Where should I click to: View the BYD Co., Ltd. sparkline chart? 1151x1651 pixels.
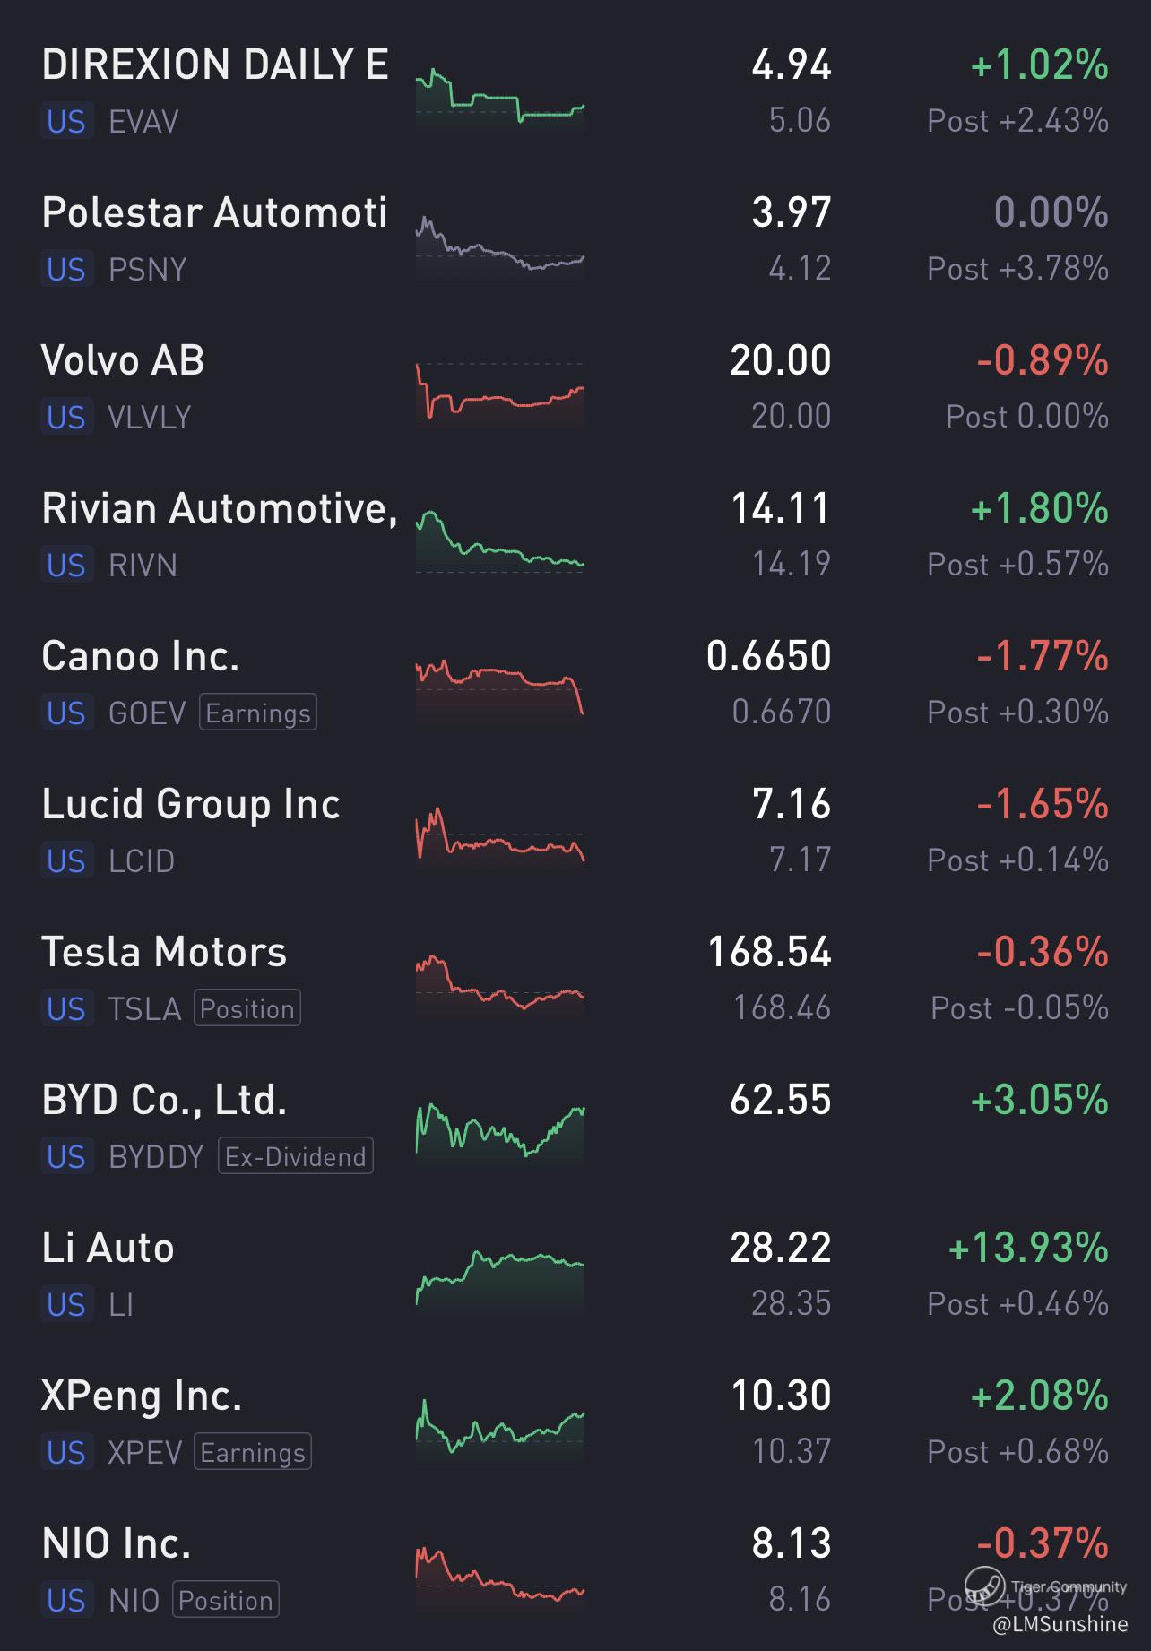point(499,1131)
